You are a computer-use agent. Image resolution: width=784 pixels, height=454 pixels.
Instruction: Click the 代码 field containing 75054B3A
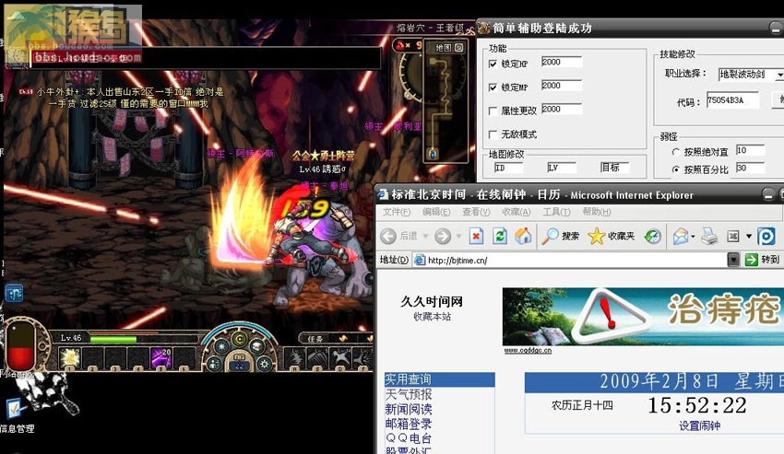click(x=732, y=99)
